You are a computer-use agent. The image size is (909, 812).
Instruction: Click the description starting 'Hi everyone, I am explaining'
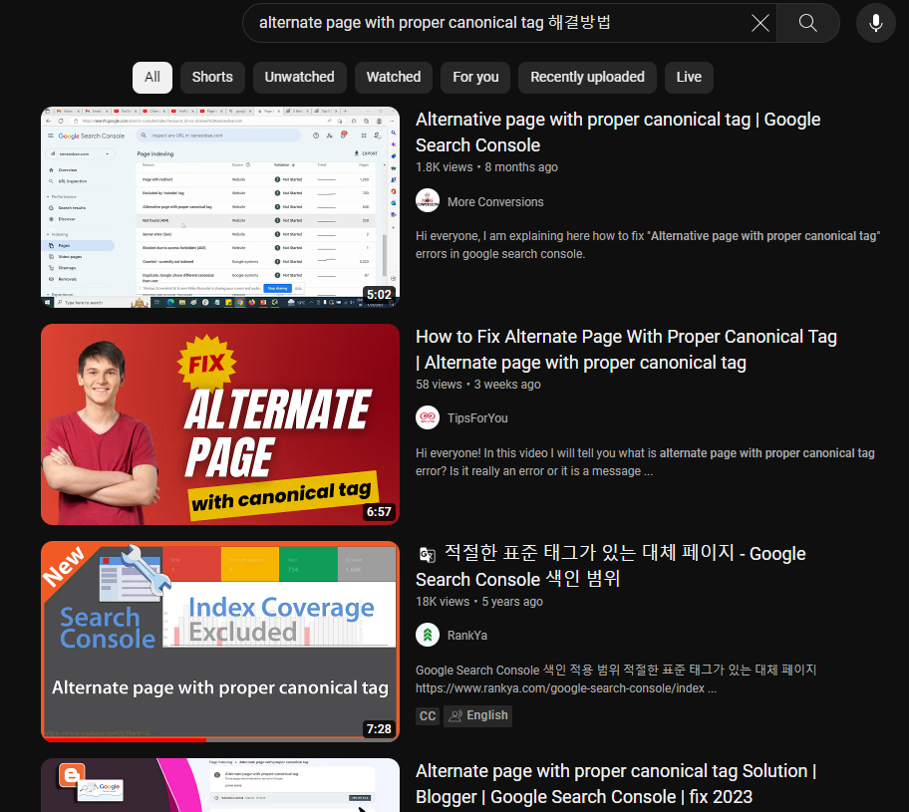[648, 244]
